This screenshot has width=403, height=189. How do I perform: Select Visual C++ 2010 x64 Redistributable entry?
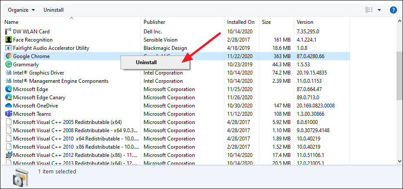click(176, 139)
